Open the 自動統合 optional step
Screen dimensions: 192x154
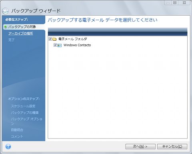pos(17,130)
